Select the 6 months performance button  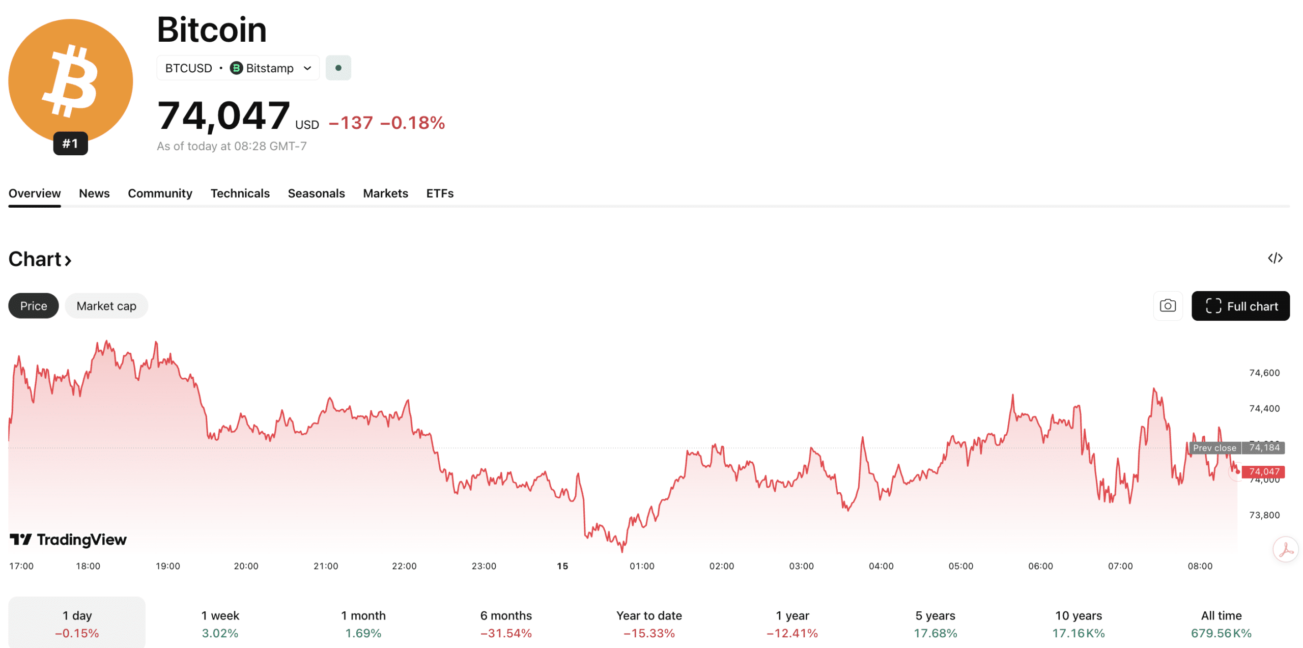coord(506,624)
